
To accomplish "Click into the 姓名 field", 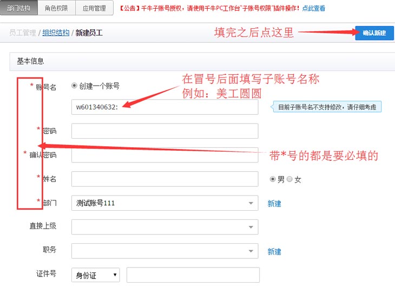I will click(164, 179).
